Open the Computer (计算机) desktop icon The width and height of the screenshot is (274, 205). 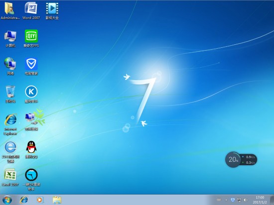tap(10, 39)
